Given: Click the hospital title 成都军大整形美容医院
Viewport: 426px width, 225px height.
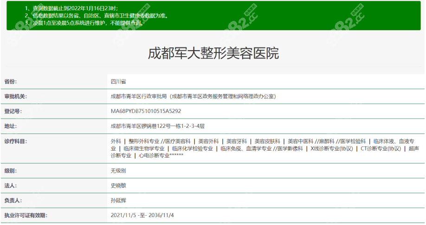Looking at the screenshot, I should coord(213,53).
